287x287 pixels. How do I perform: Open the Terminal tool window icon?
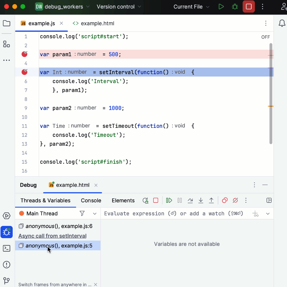pos(6,248)
